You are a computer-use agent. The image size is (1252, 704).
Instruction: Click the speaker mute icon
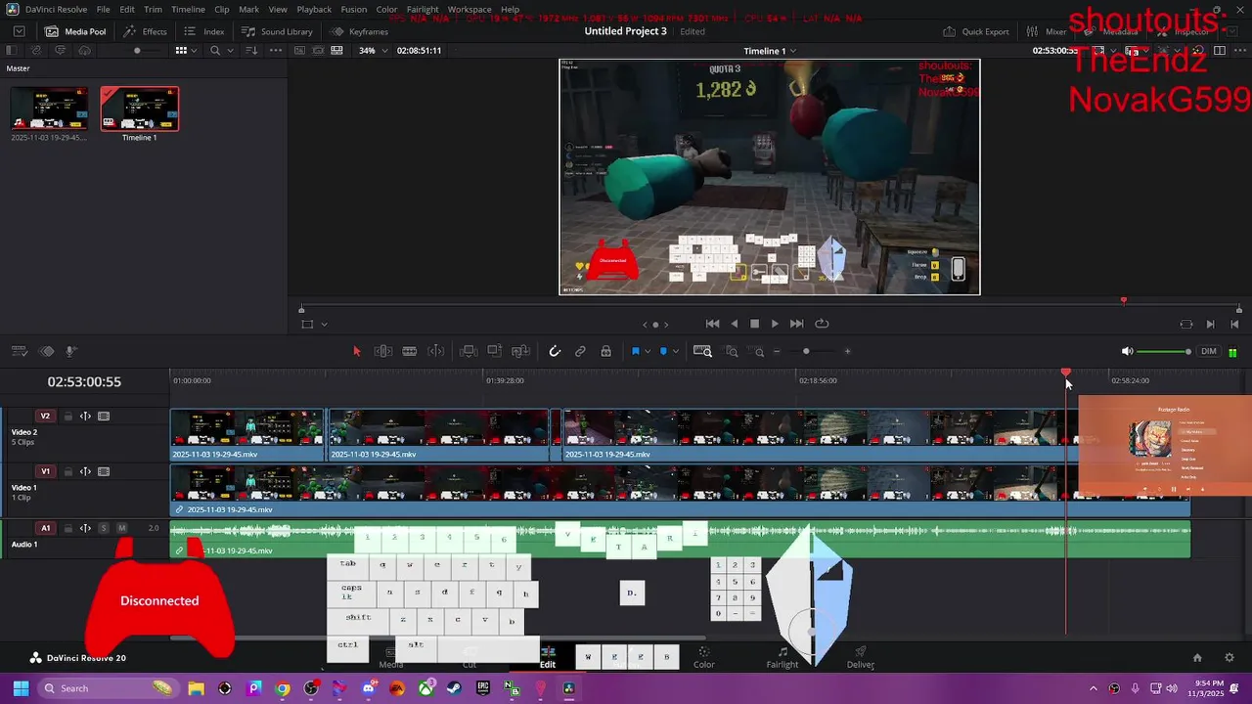point(1127,351)
